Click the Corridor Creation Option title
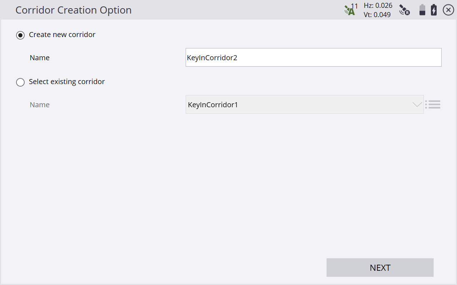The height and width of the screenshot is (285, 457). tap(74, 10)
